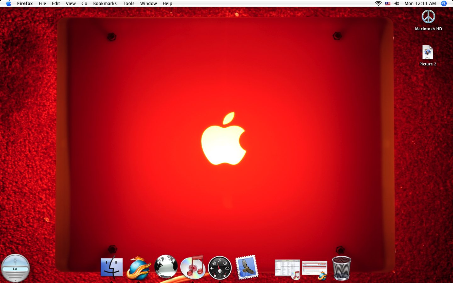Image resolution: width=453 pixels, height=283 pixels.
Task: Expand the speech feedback window arrow
Action: 15,280
